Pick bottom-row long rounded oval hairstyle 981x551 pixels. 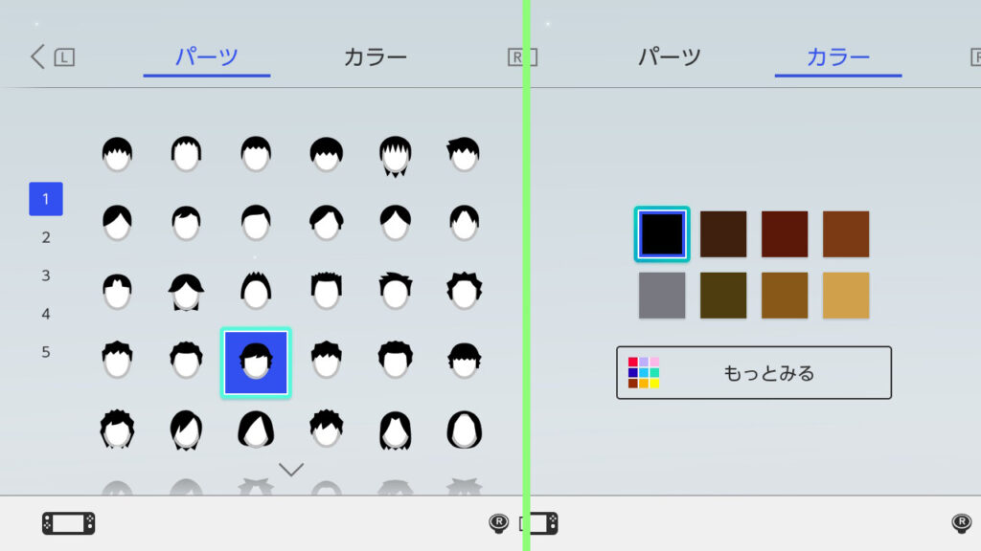[x=465, y=430]
